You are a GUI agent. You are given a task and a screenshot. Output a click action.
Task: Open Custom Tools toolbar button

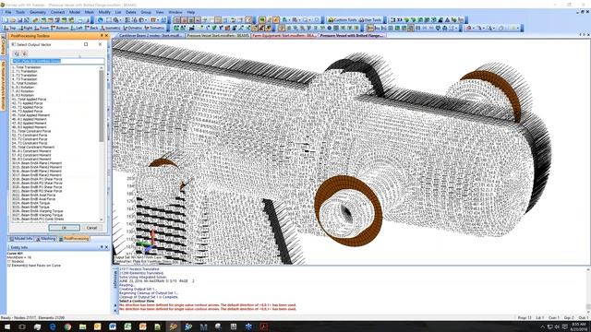pyautogui.click(x=343, y=20)
